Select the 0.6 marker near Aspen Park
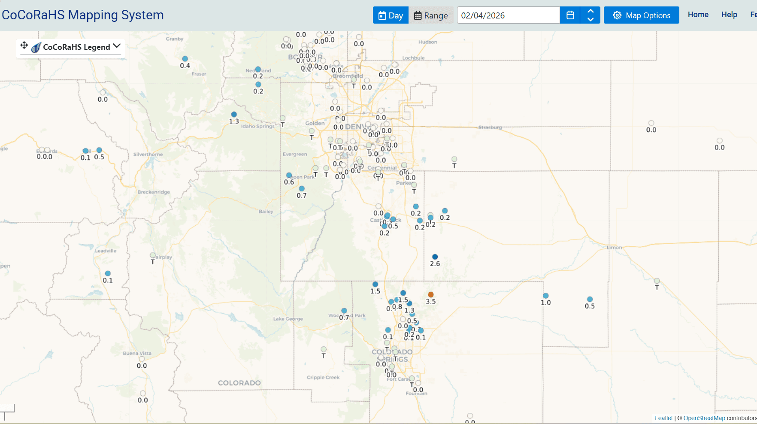The width and height of the screenshot is (757, 424). coord(289,175)
